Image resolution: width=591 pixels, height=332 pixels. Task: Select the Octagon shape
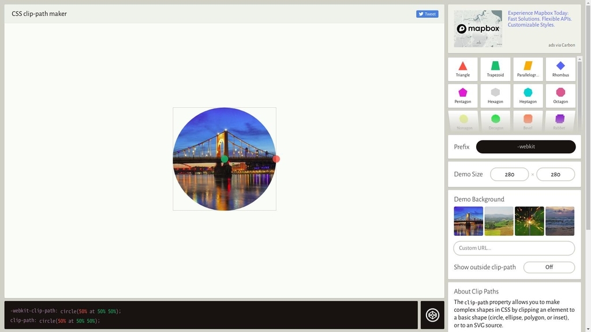[x=560, y=96]
